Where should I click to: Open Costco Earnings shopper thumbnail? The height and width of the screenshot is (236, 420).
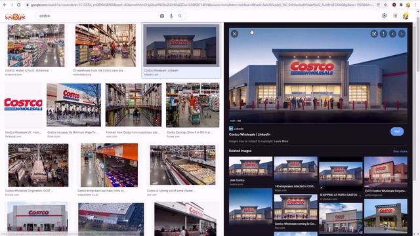[x=192, y=105]
